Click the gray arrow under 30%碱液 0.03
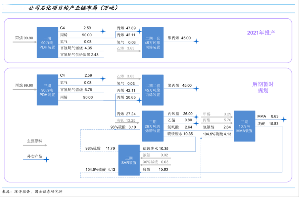The width and height of the screenshot is (299, 197). point(157,165)
